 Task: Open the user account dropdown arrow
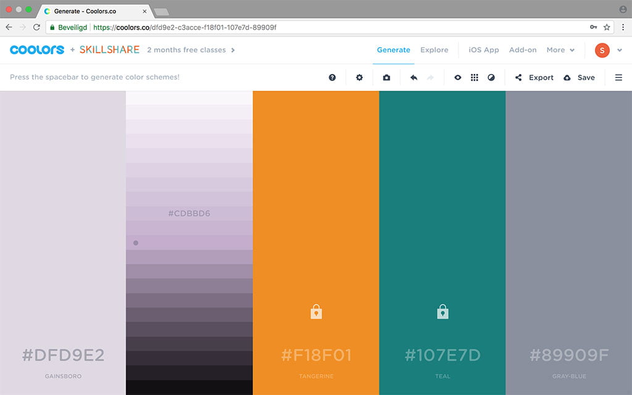[620, 51]
